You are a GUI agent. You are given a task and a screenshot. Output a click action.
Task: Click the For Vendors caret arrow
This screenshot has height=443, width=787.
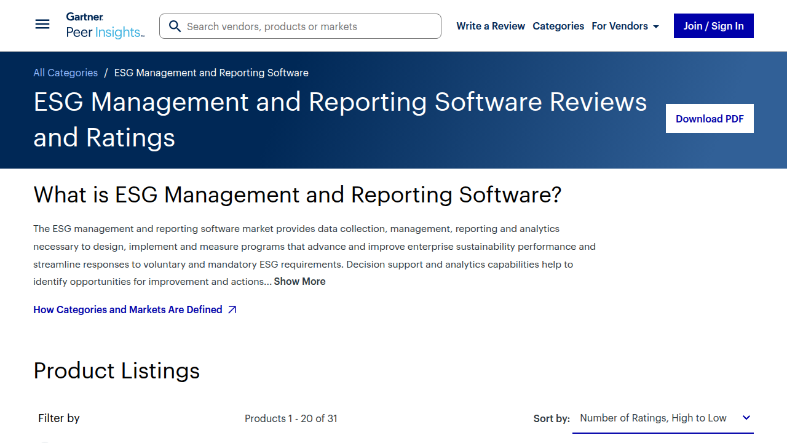656,27
